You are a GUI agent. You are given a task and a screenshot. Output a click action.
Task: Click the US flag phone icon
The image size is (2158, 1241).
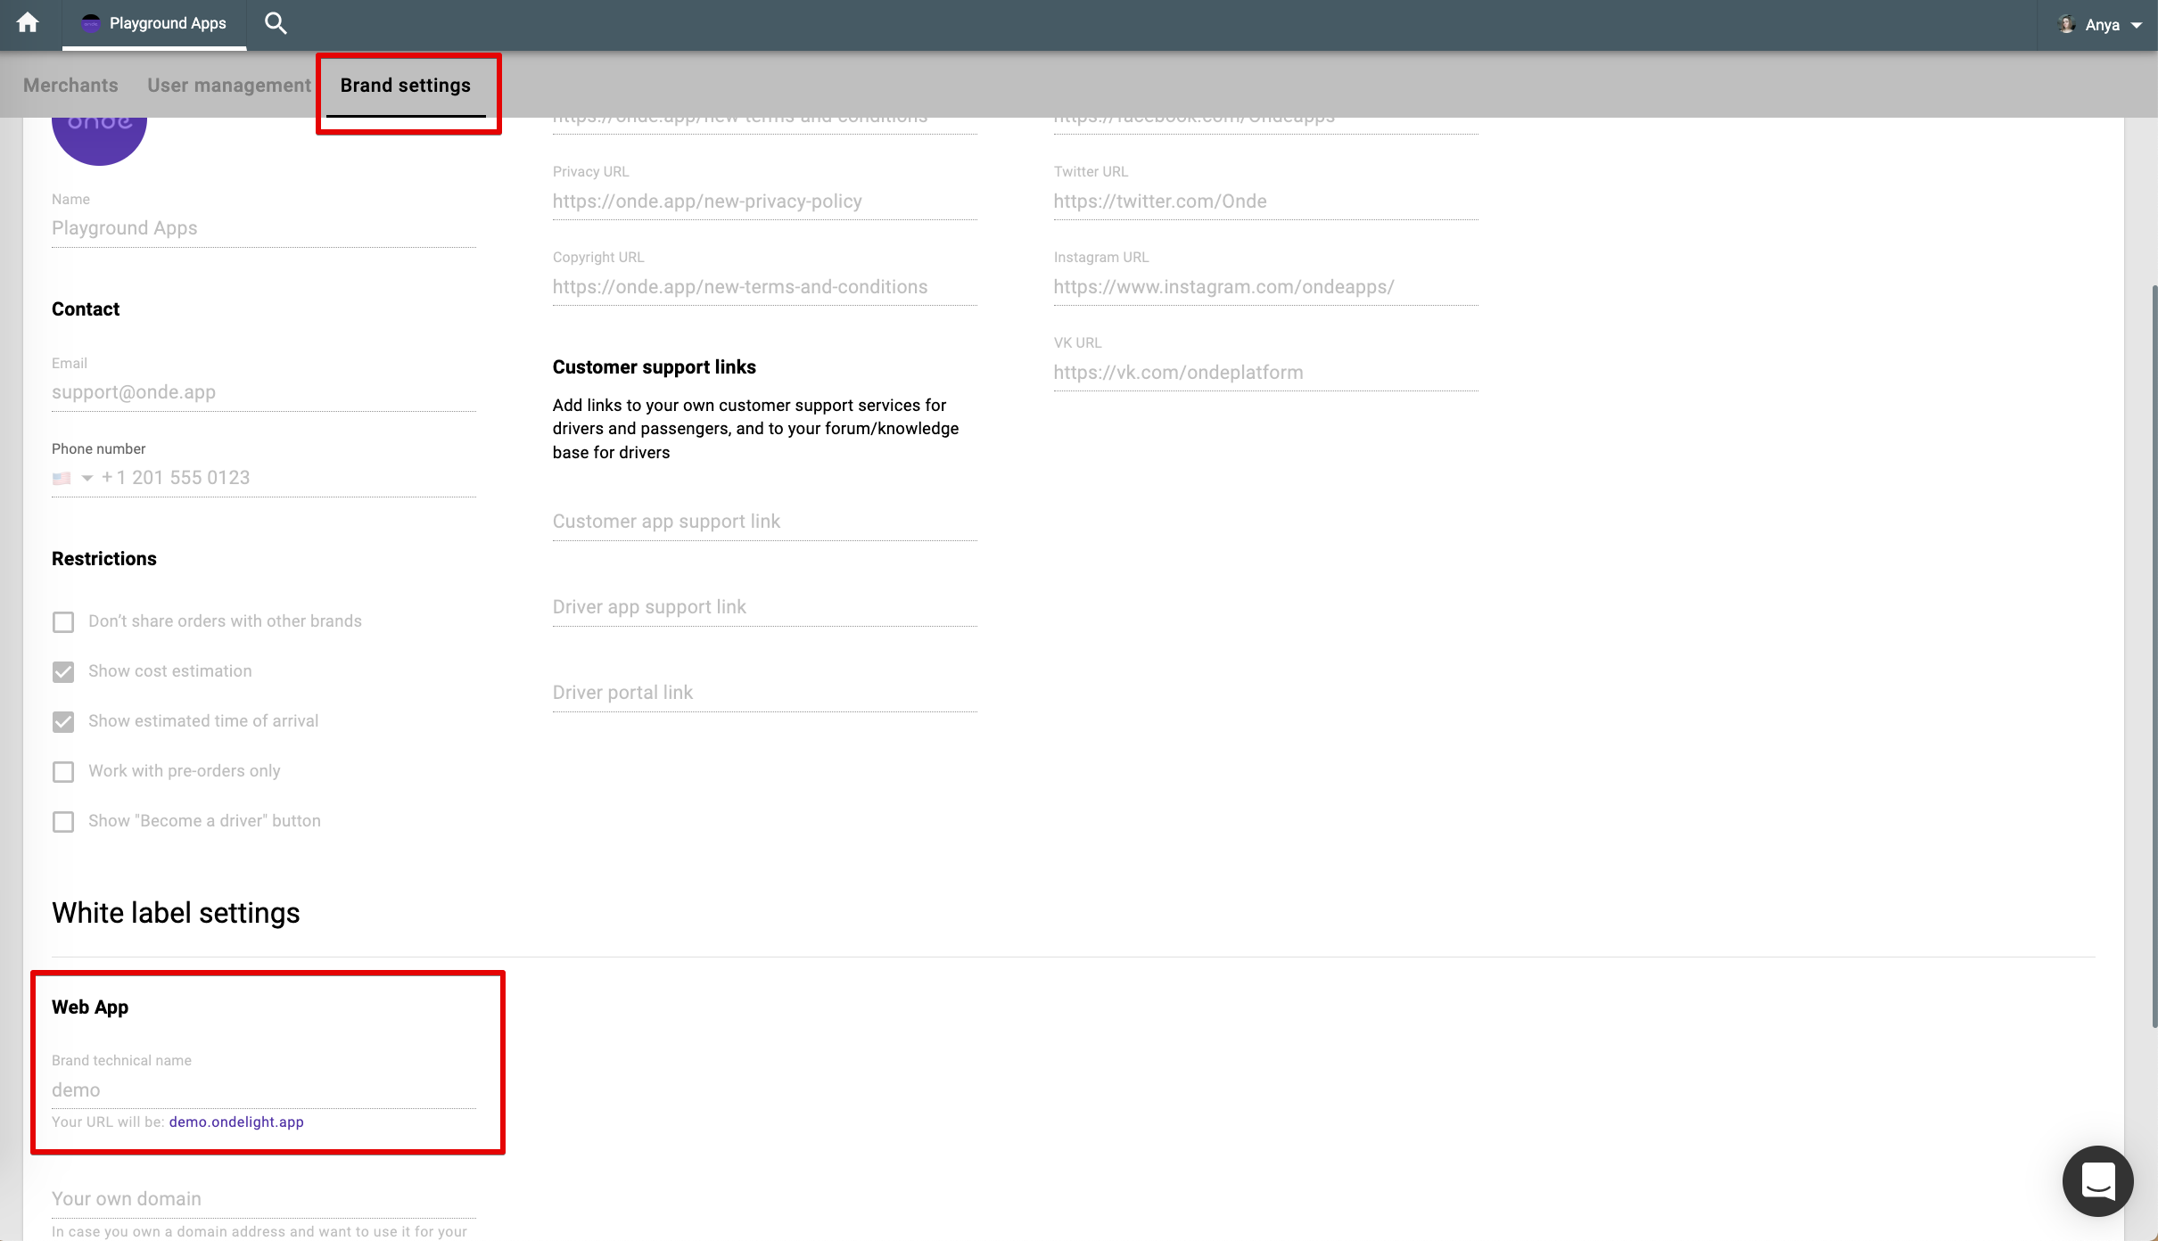pos(62,479)
